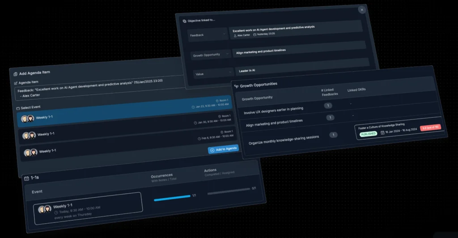Click the feedback count badge for Align marketing
This screenshot has height=238, width=458.
pyautogui.click(x=330, y=117)
